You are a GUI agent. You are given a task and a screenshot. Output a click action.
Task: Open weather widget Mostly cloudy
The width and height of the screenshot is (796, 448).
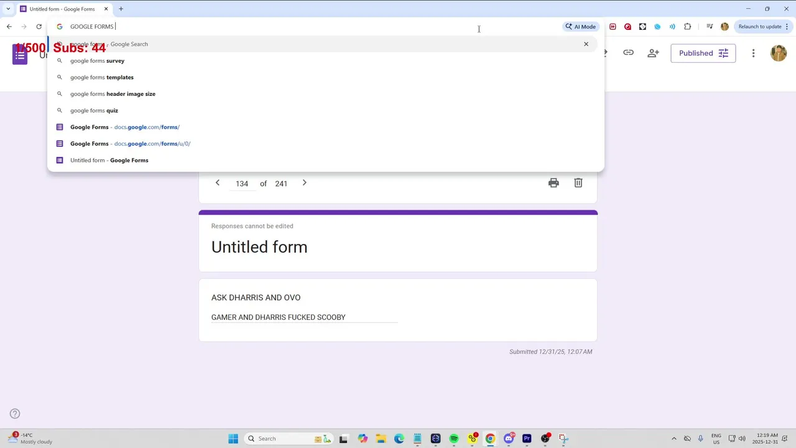click(x=30, y=439)
